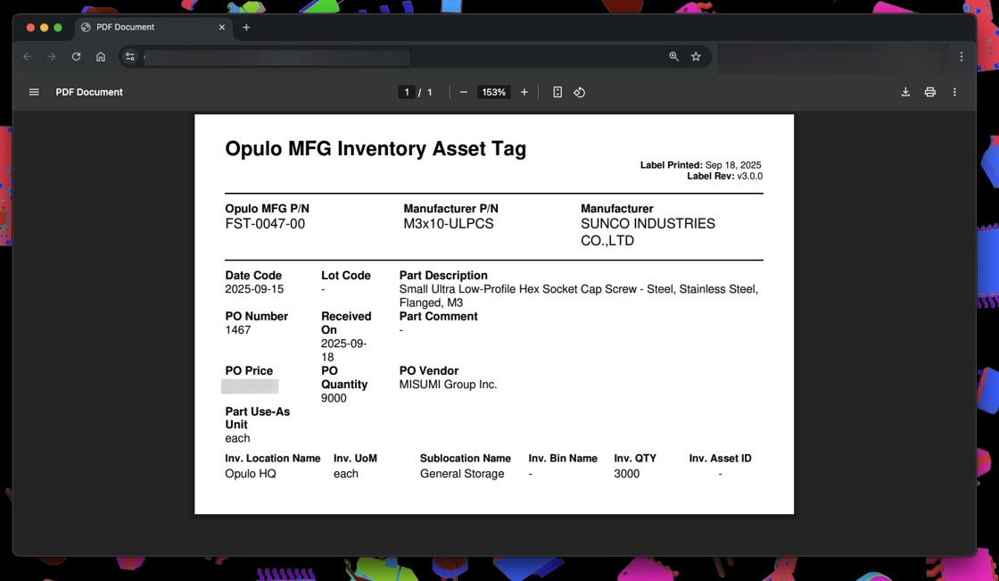Close the PDF Document tab
The height and width of the screenshot is (581, 999).
click(222, 28)
